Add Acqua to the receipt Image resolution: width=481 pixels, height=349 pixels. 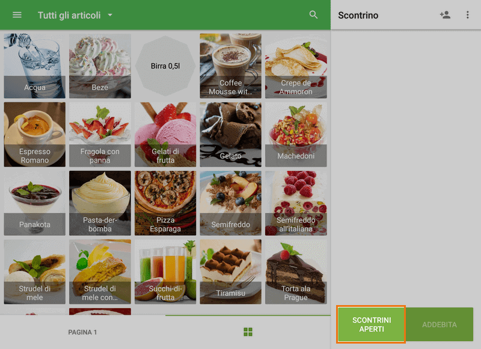click(x=35, y=66)
